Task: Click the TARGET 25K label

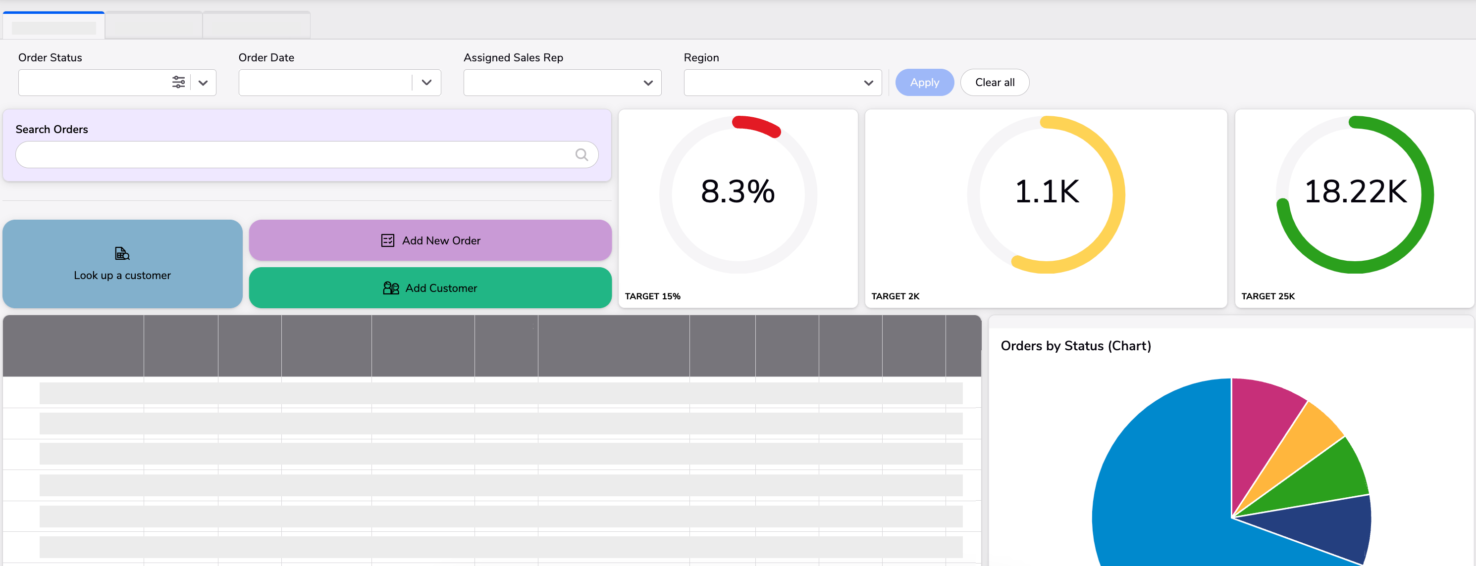Action: click(x=1267, y=296)
